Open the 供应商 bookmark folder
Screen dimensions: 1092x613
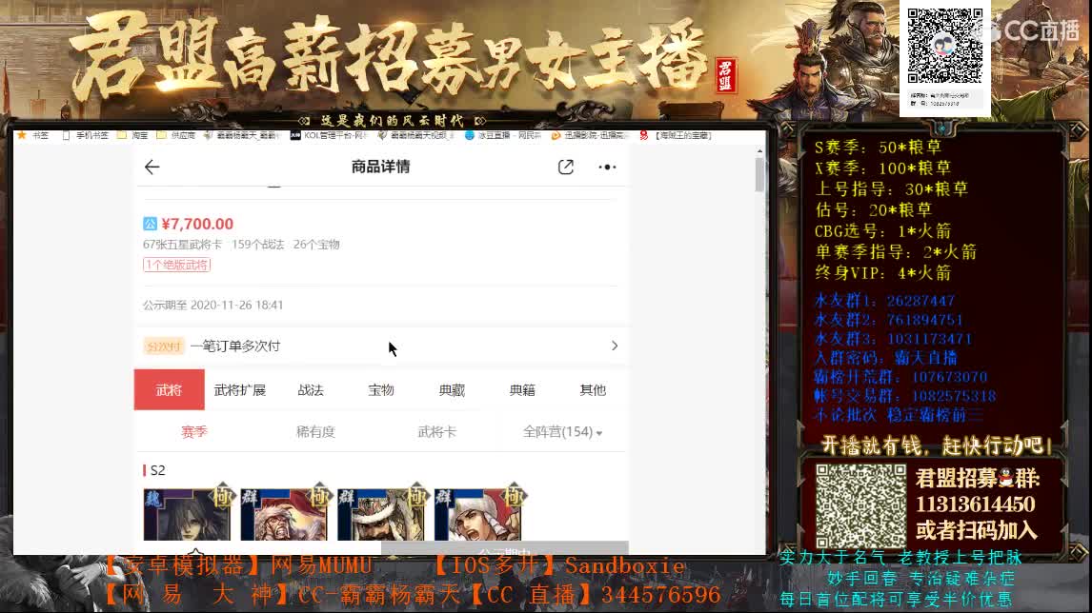click(x=176, y=135)
